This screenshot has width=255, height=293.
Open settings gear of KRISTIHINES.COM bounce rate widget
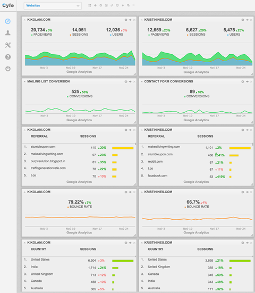(243, 192)
